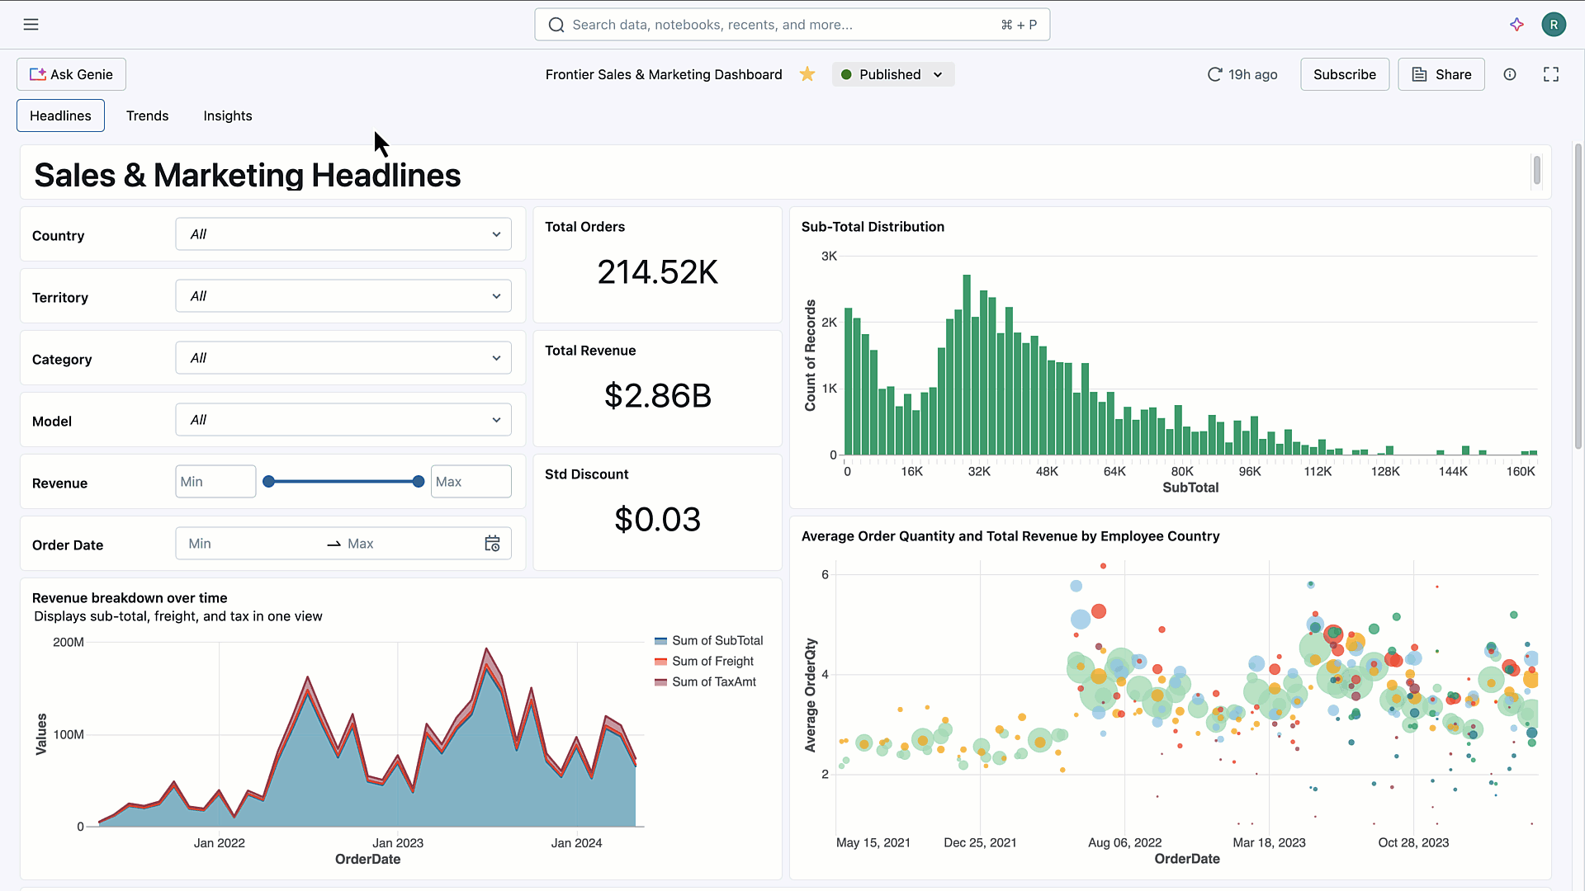Open the hamburger navigation menu
This screenshot has width=1585, height=891.
[x=31, y=25]
